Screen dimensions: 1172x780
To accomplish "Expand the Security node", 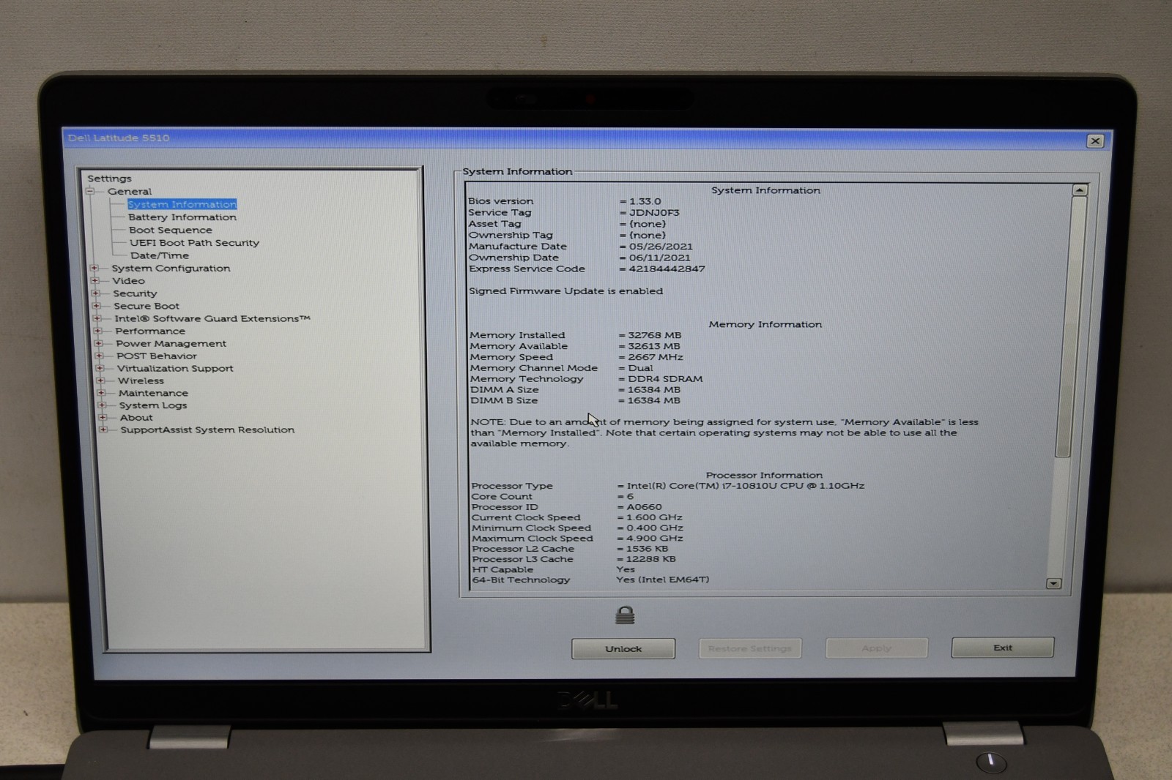I will tap(95, 293).
